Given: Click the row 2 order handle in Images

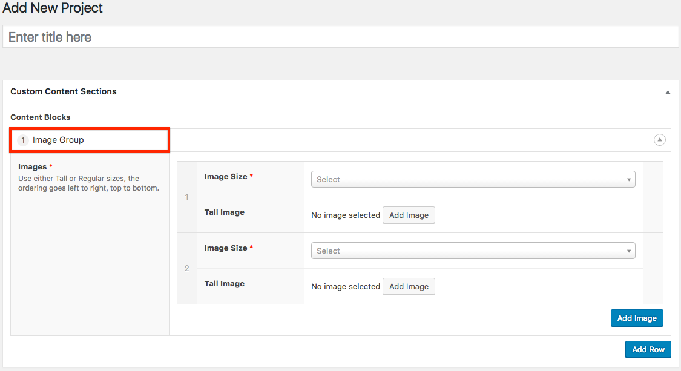Looking at the screenshot, I should 187,268.
